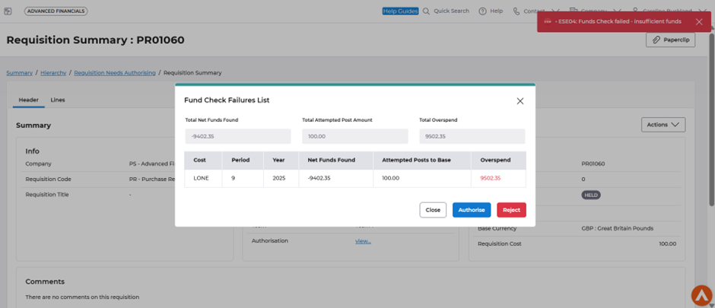Screen dimensions: 715x308
Task: Click the orange assistant icon in corner
Action: [701, 295]
